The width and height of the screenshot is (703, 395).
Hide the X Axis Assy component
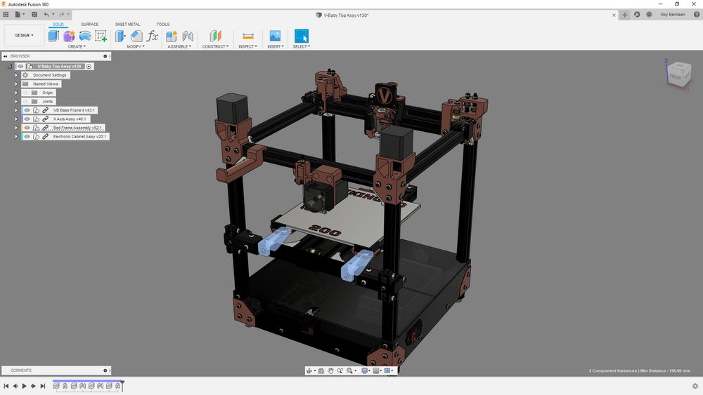(27, 119)
